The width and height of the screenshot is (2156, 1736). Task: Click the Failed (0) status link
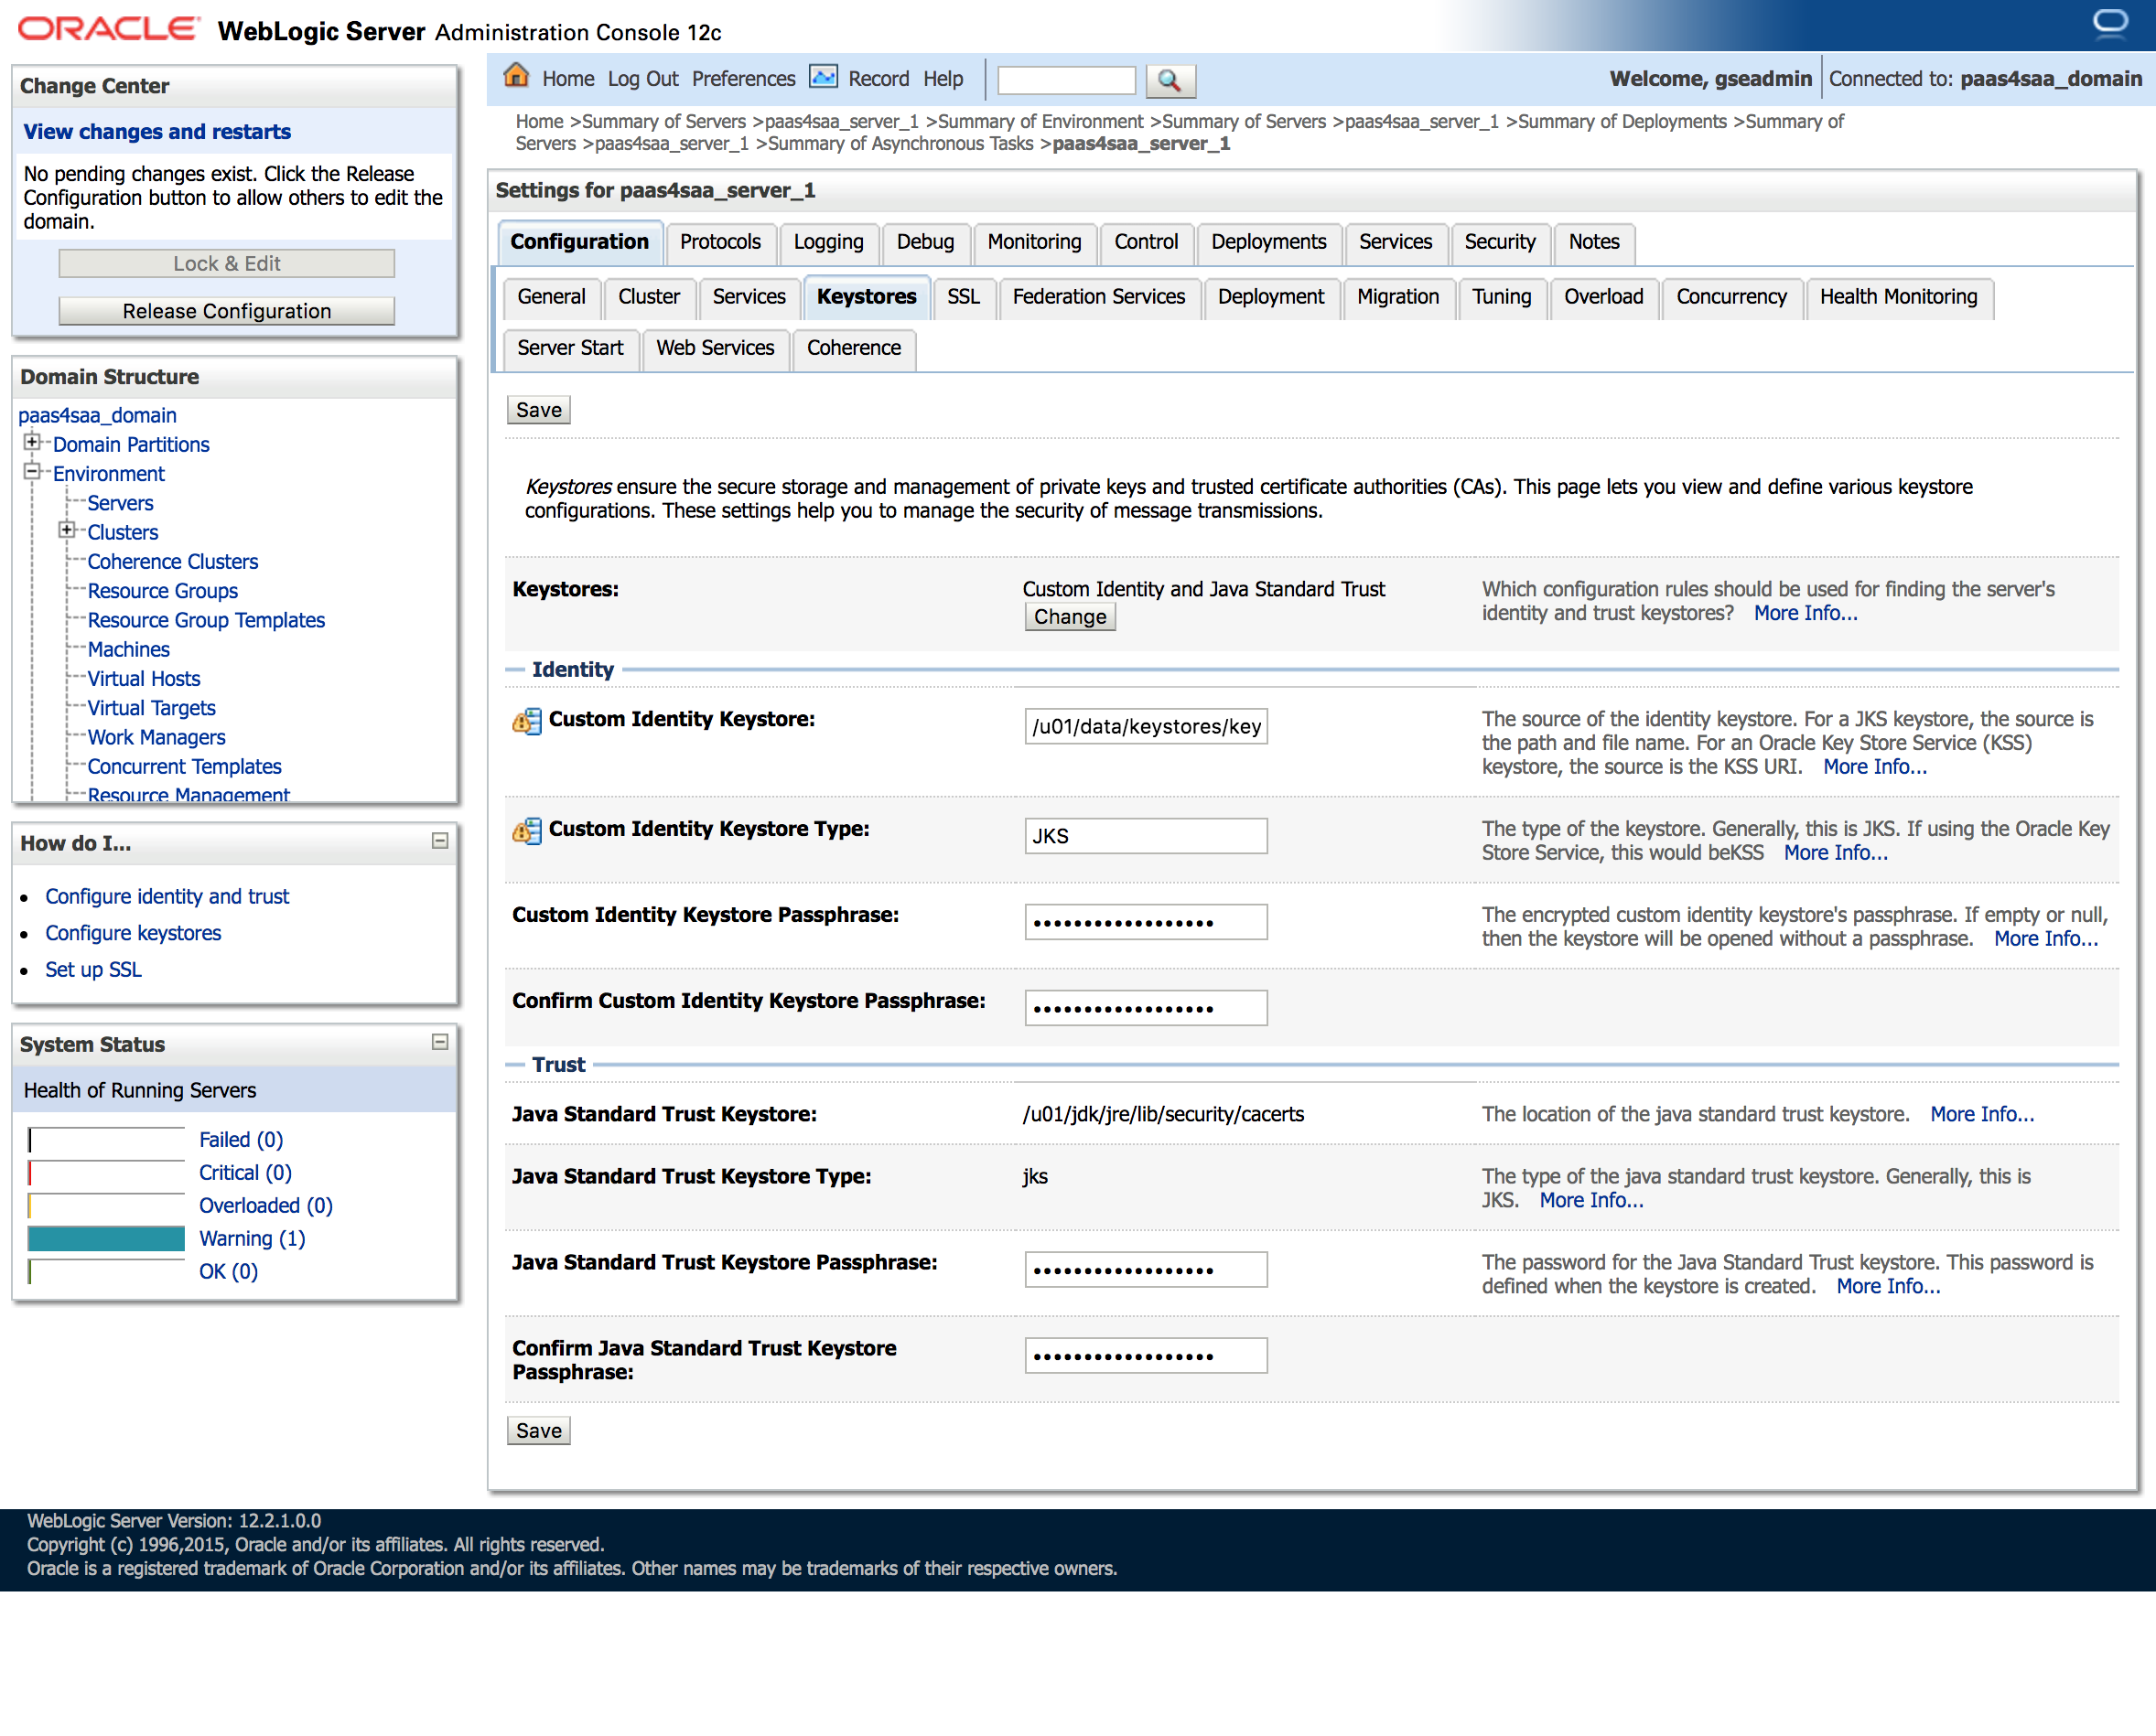point(241,1140)
